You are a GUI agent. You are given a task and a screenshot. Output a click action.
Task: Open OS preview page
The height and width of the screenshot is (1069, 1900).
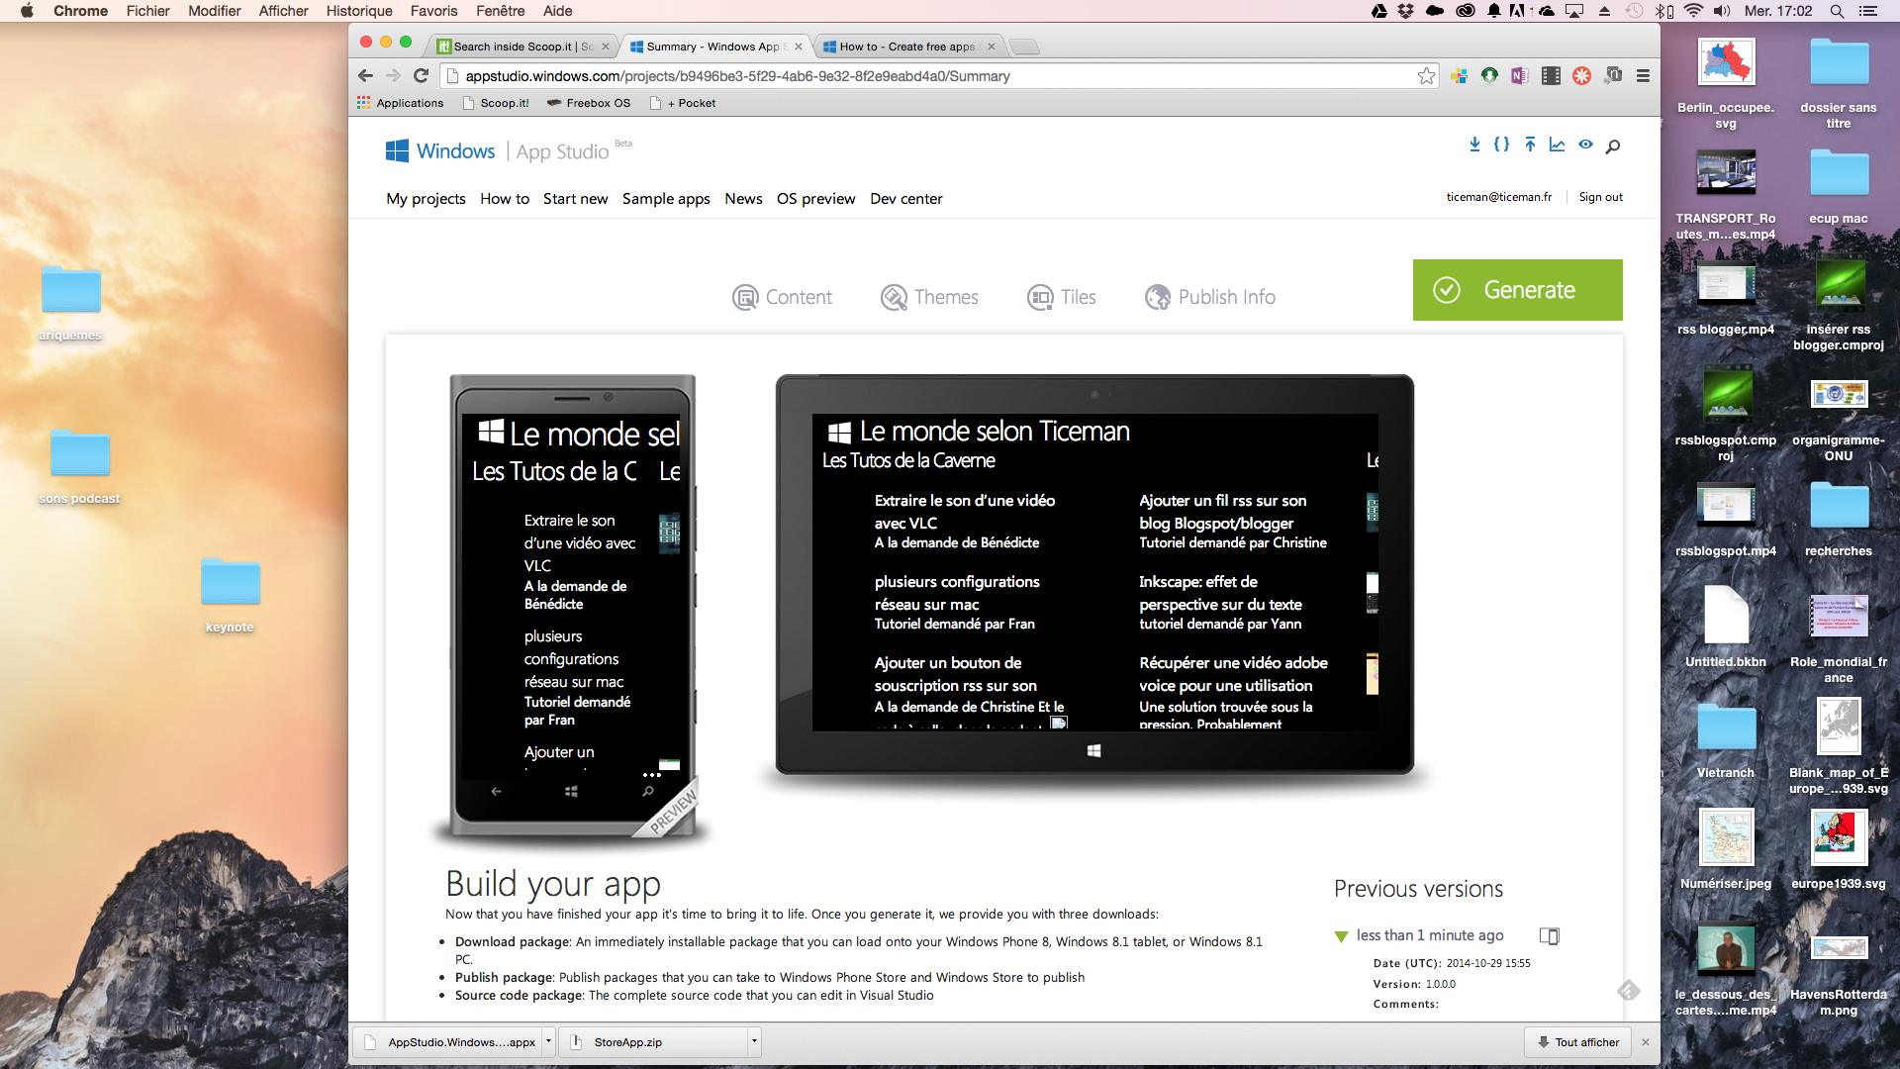coord(815,199)
